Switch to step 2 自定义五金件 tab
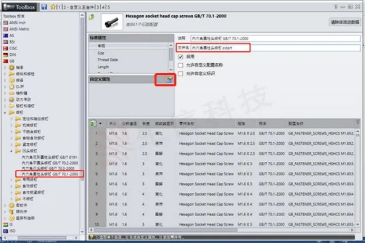 point(78,6)
